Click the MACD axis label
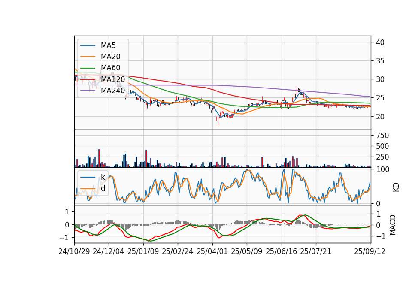 pyautogui.click(x=392, y=225)
